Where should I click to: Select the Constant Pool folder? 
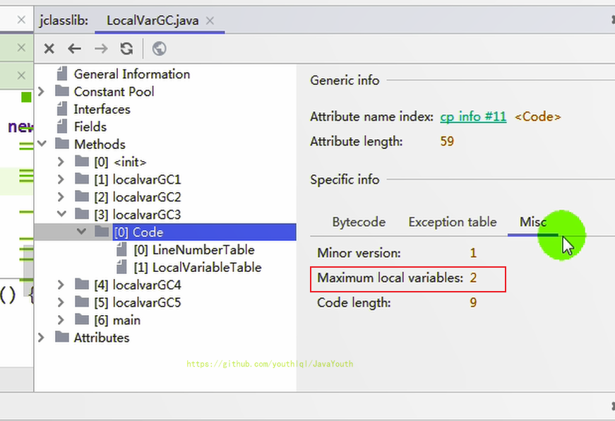click(114, 92)
